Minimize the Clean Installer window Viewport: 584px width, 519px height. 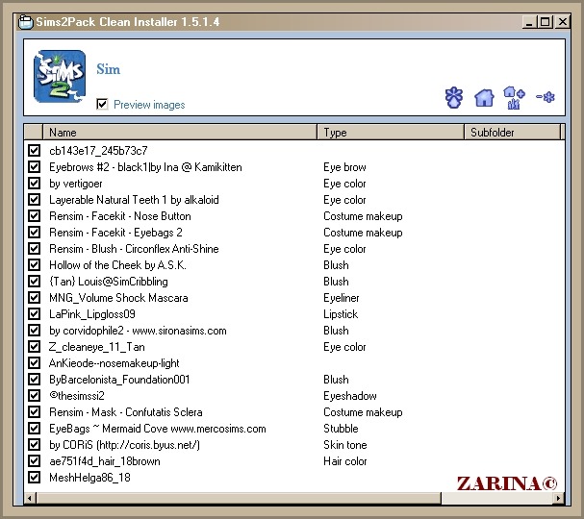coord(529,22)
